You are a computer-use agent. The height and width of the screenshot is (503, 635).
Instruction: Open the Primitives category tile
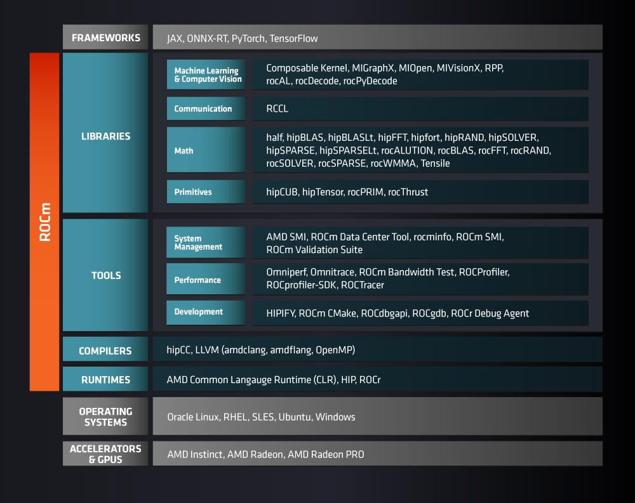(205, 192)
